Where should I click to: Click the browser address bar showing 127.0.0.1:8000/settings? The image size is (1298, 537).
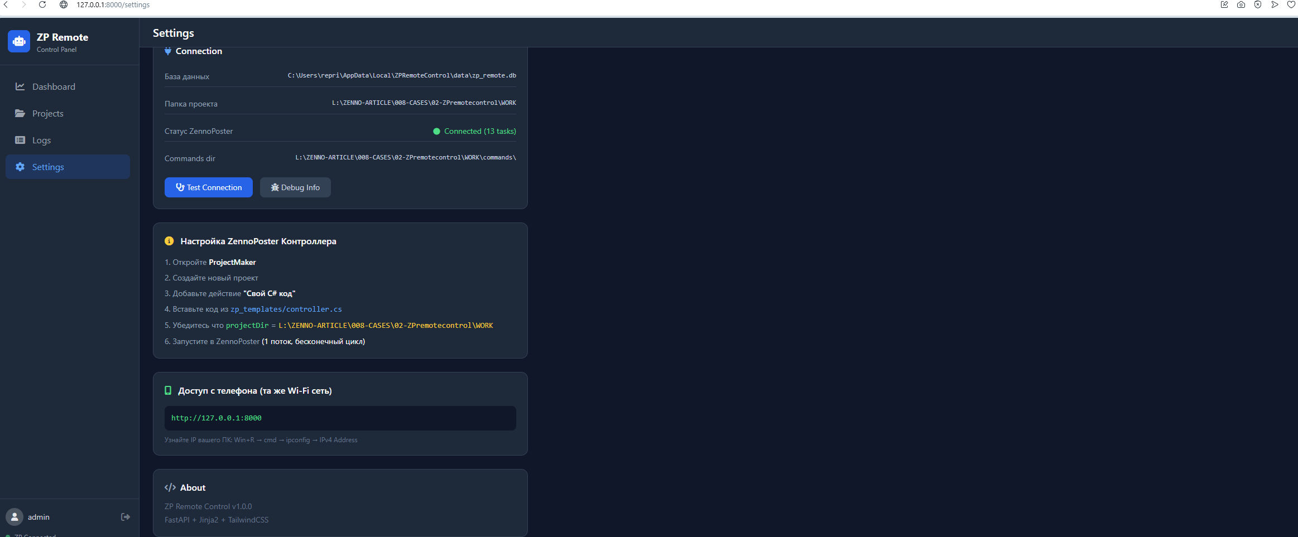(x=113, y=4)
